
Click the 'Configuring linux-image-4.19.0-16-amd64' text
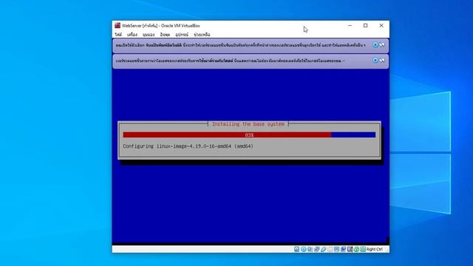pyautogui.click(x=188, y=146)
